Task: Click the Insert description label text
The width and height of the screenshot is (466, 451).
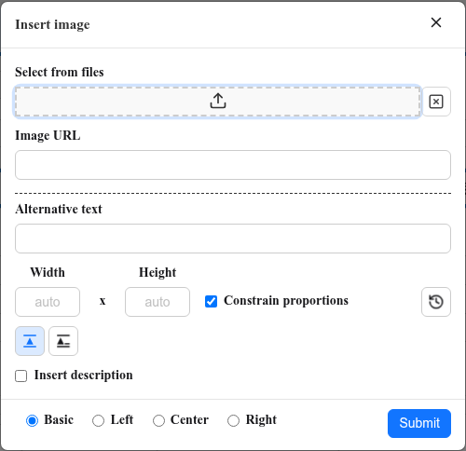Action: point(84,375)
